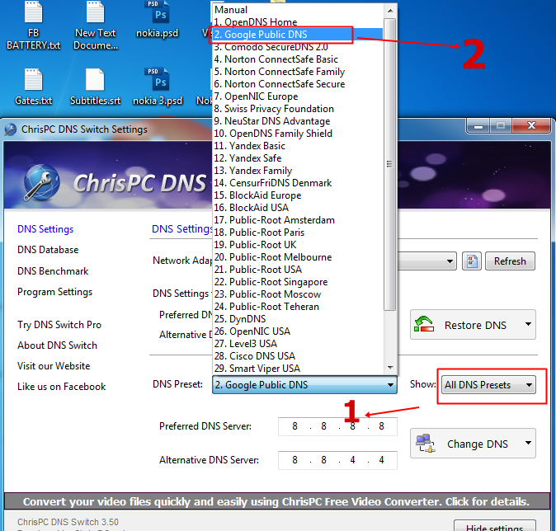Open the DNS Database sidebar link

(48, 250)
